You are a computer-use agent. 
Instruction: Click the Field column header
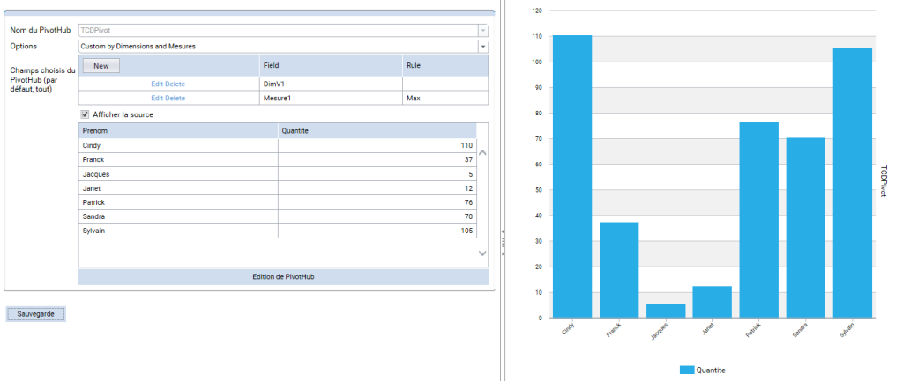331,65
